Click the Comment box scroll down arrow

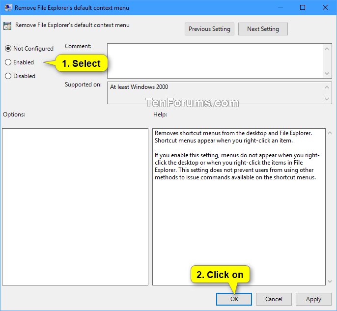[327, 74]
